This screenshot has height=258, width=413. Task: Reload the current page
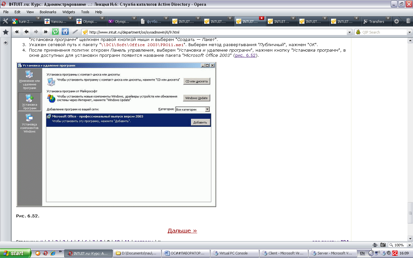(x=55, y=32)
